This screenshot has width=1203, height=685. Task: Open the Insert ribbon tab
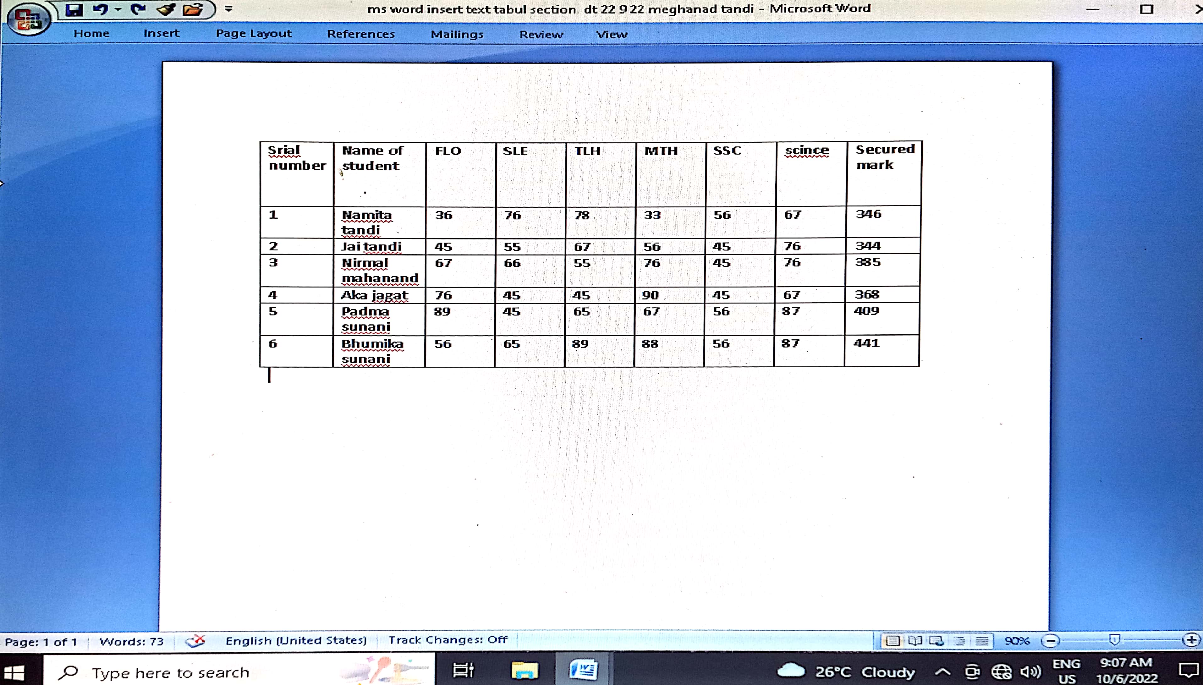(x=161, y=33)
